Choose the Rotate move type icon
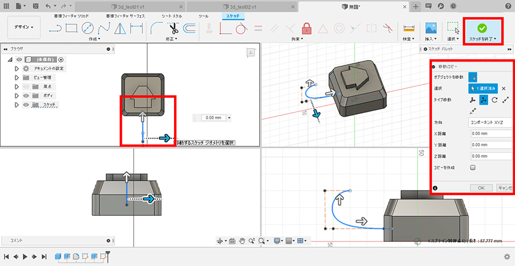Screen dimensions: 515x266 [x=494, y=100]
